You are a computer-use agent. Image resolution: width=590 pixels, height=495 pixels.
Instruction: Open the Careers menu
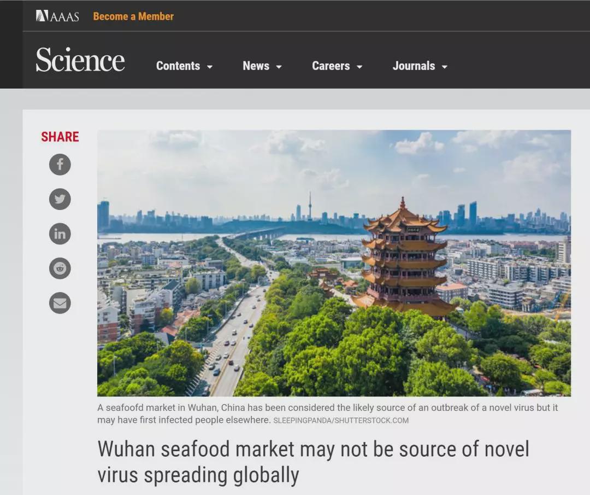pos(331,66)
